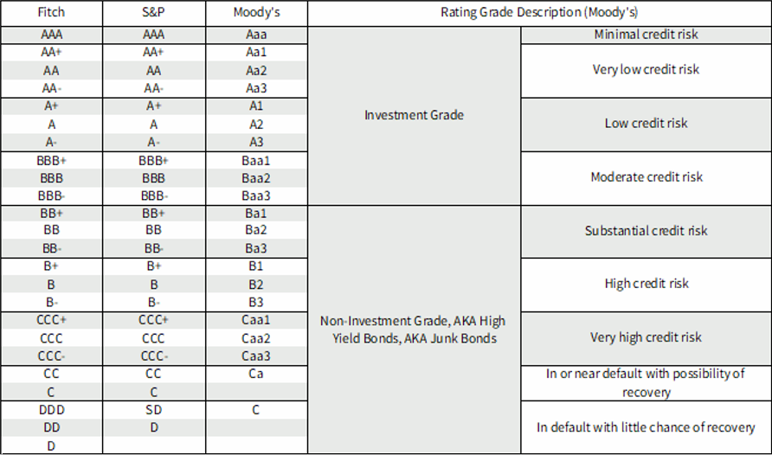772x455 pixels.
Task: Click the Moody's column header
Action: pyautogui.click(x=256, y=13)
